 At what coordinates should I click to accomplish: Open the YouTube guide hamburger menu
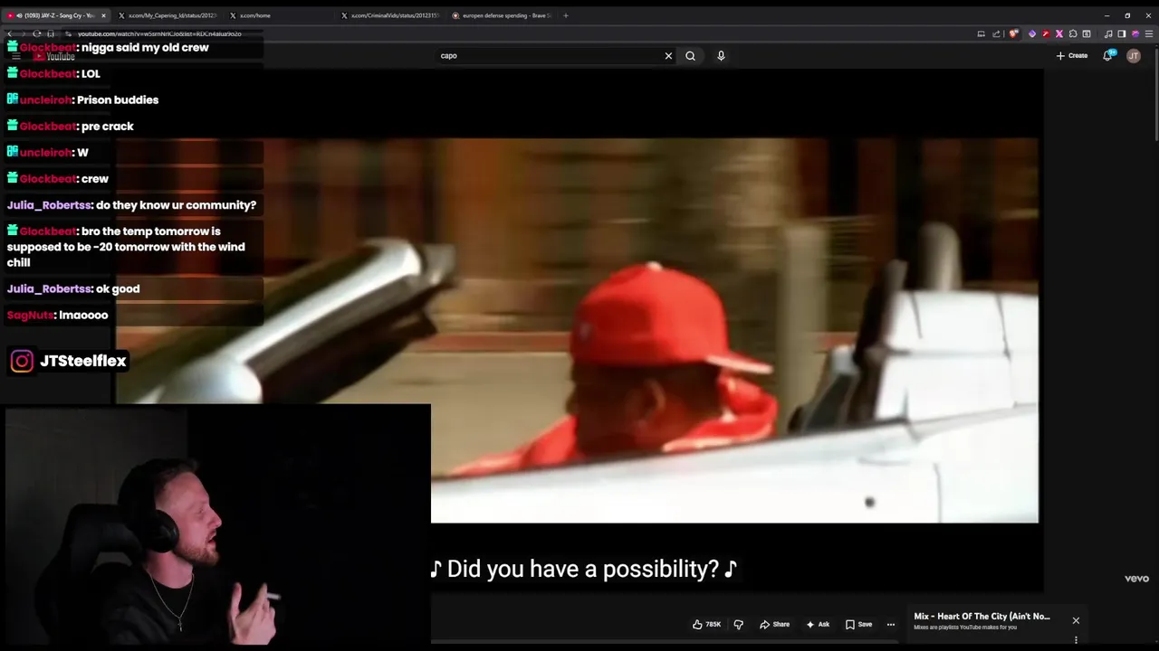pyautogui.click(x=15, y=56)
